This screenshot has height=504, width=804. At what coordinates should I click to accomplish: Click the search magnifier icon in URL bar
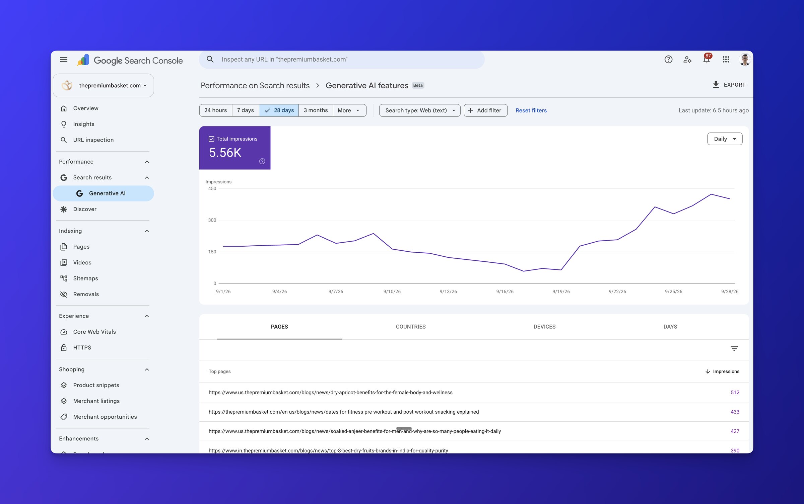pyautogui.click(x=210, y=60)
